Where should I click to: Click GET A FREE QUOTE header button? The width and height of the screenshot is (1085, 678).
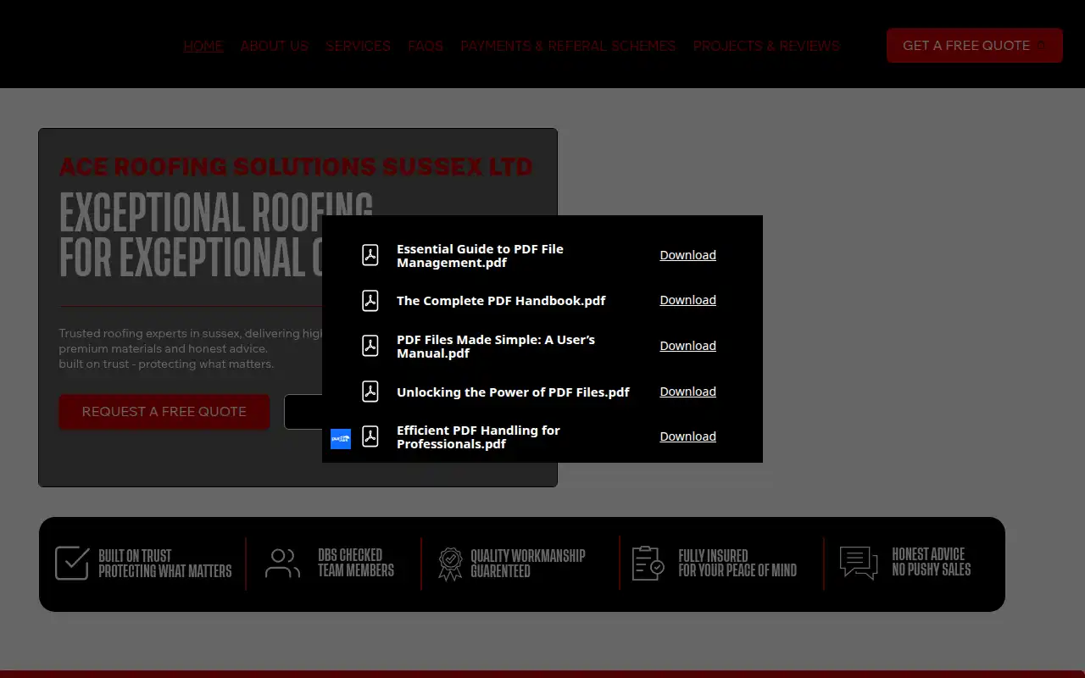(975, 46)
